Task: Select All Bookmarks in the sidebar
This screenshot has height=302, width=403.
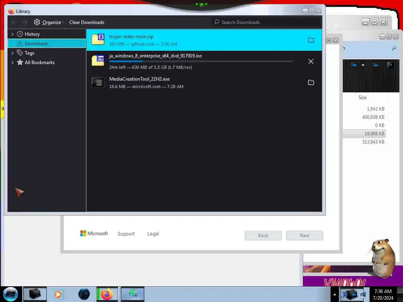Action: [x=40, y=63]
